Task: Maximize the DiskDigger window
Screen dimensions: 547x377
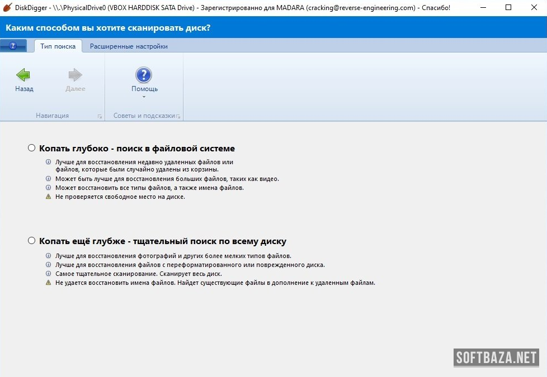Action: point(508,8)
